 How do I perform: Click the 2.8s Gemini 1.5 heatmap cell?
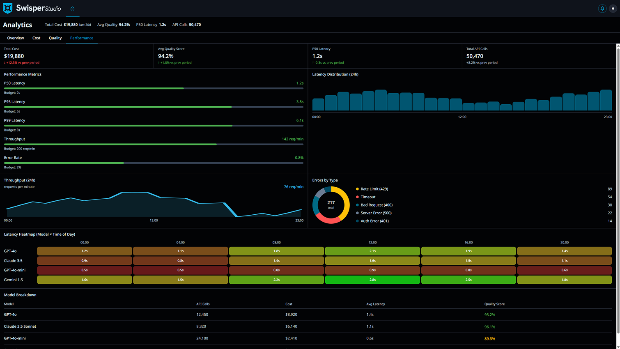click(372, 280)
